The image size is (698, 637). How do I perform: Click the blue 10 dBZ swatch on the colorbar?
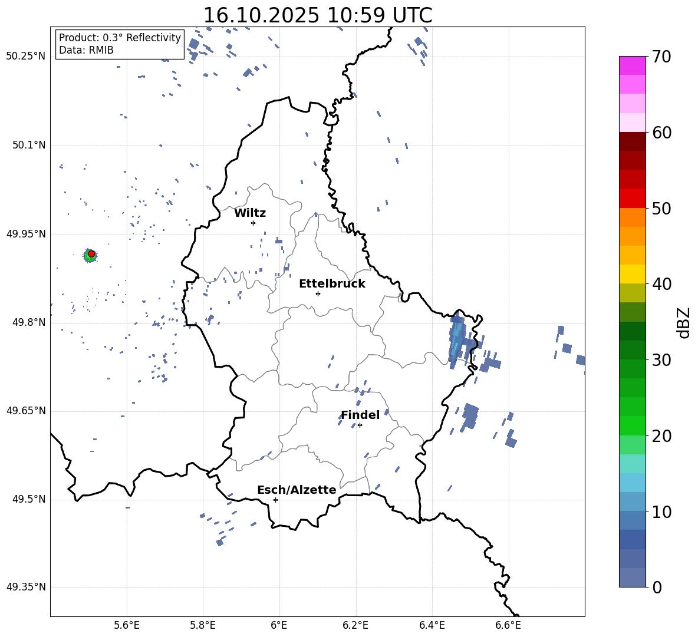pyautogui.click(x=632, y=501)
